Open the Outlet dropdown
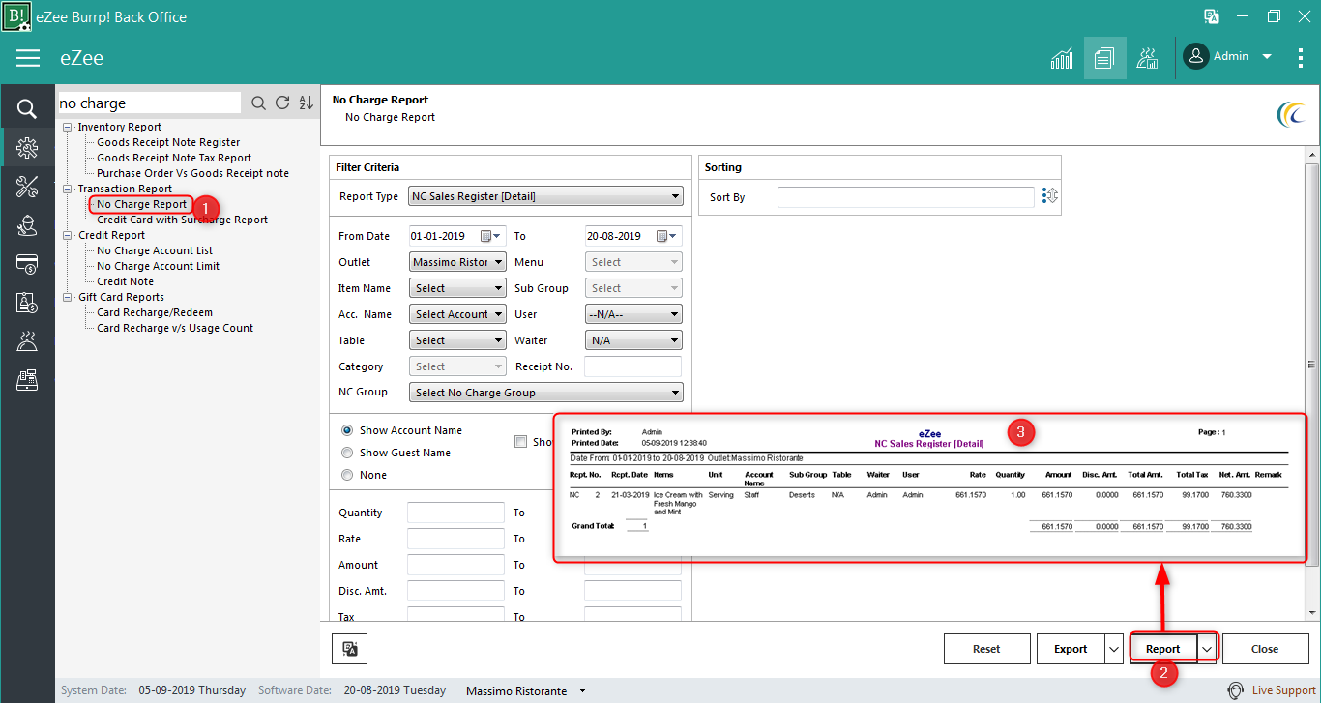1321x703 pixels. point(457,262)
